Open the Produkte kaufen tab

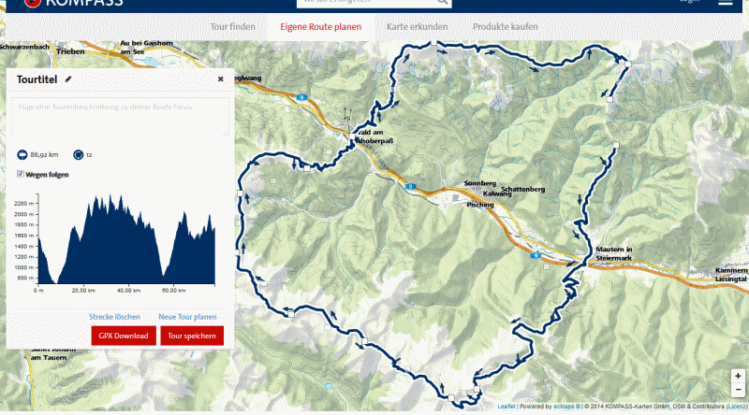(x=505, y=27)
